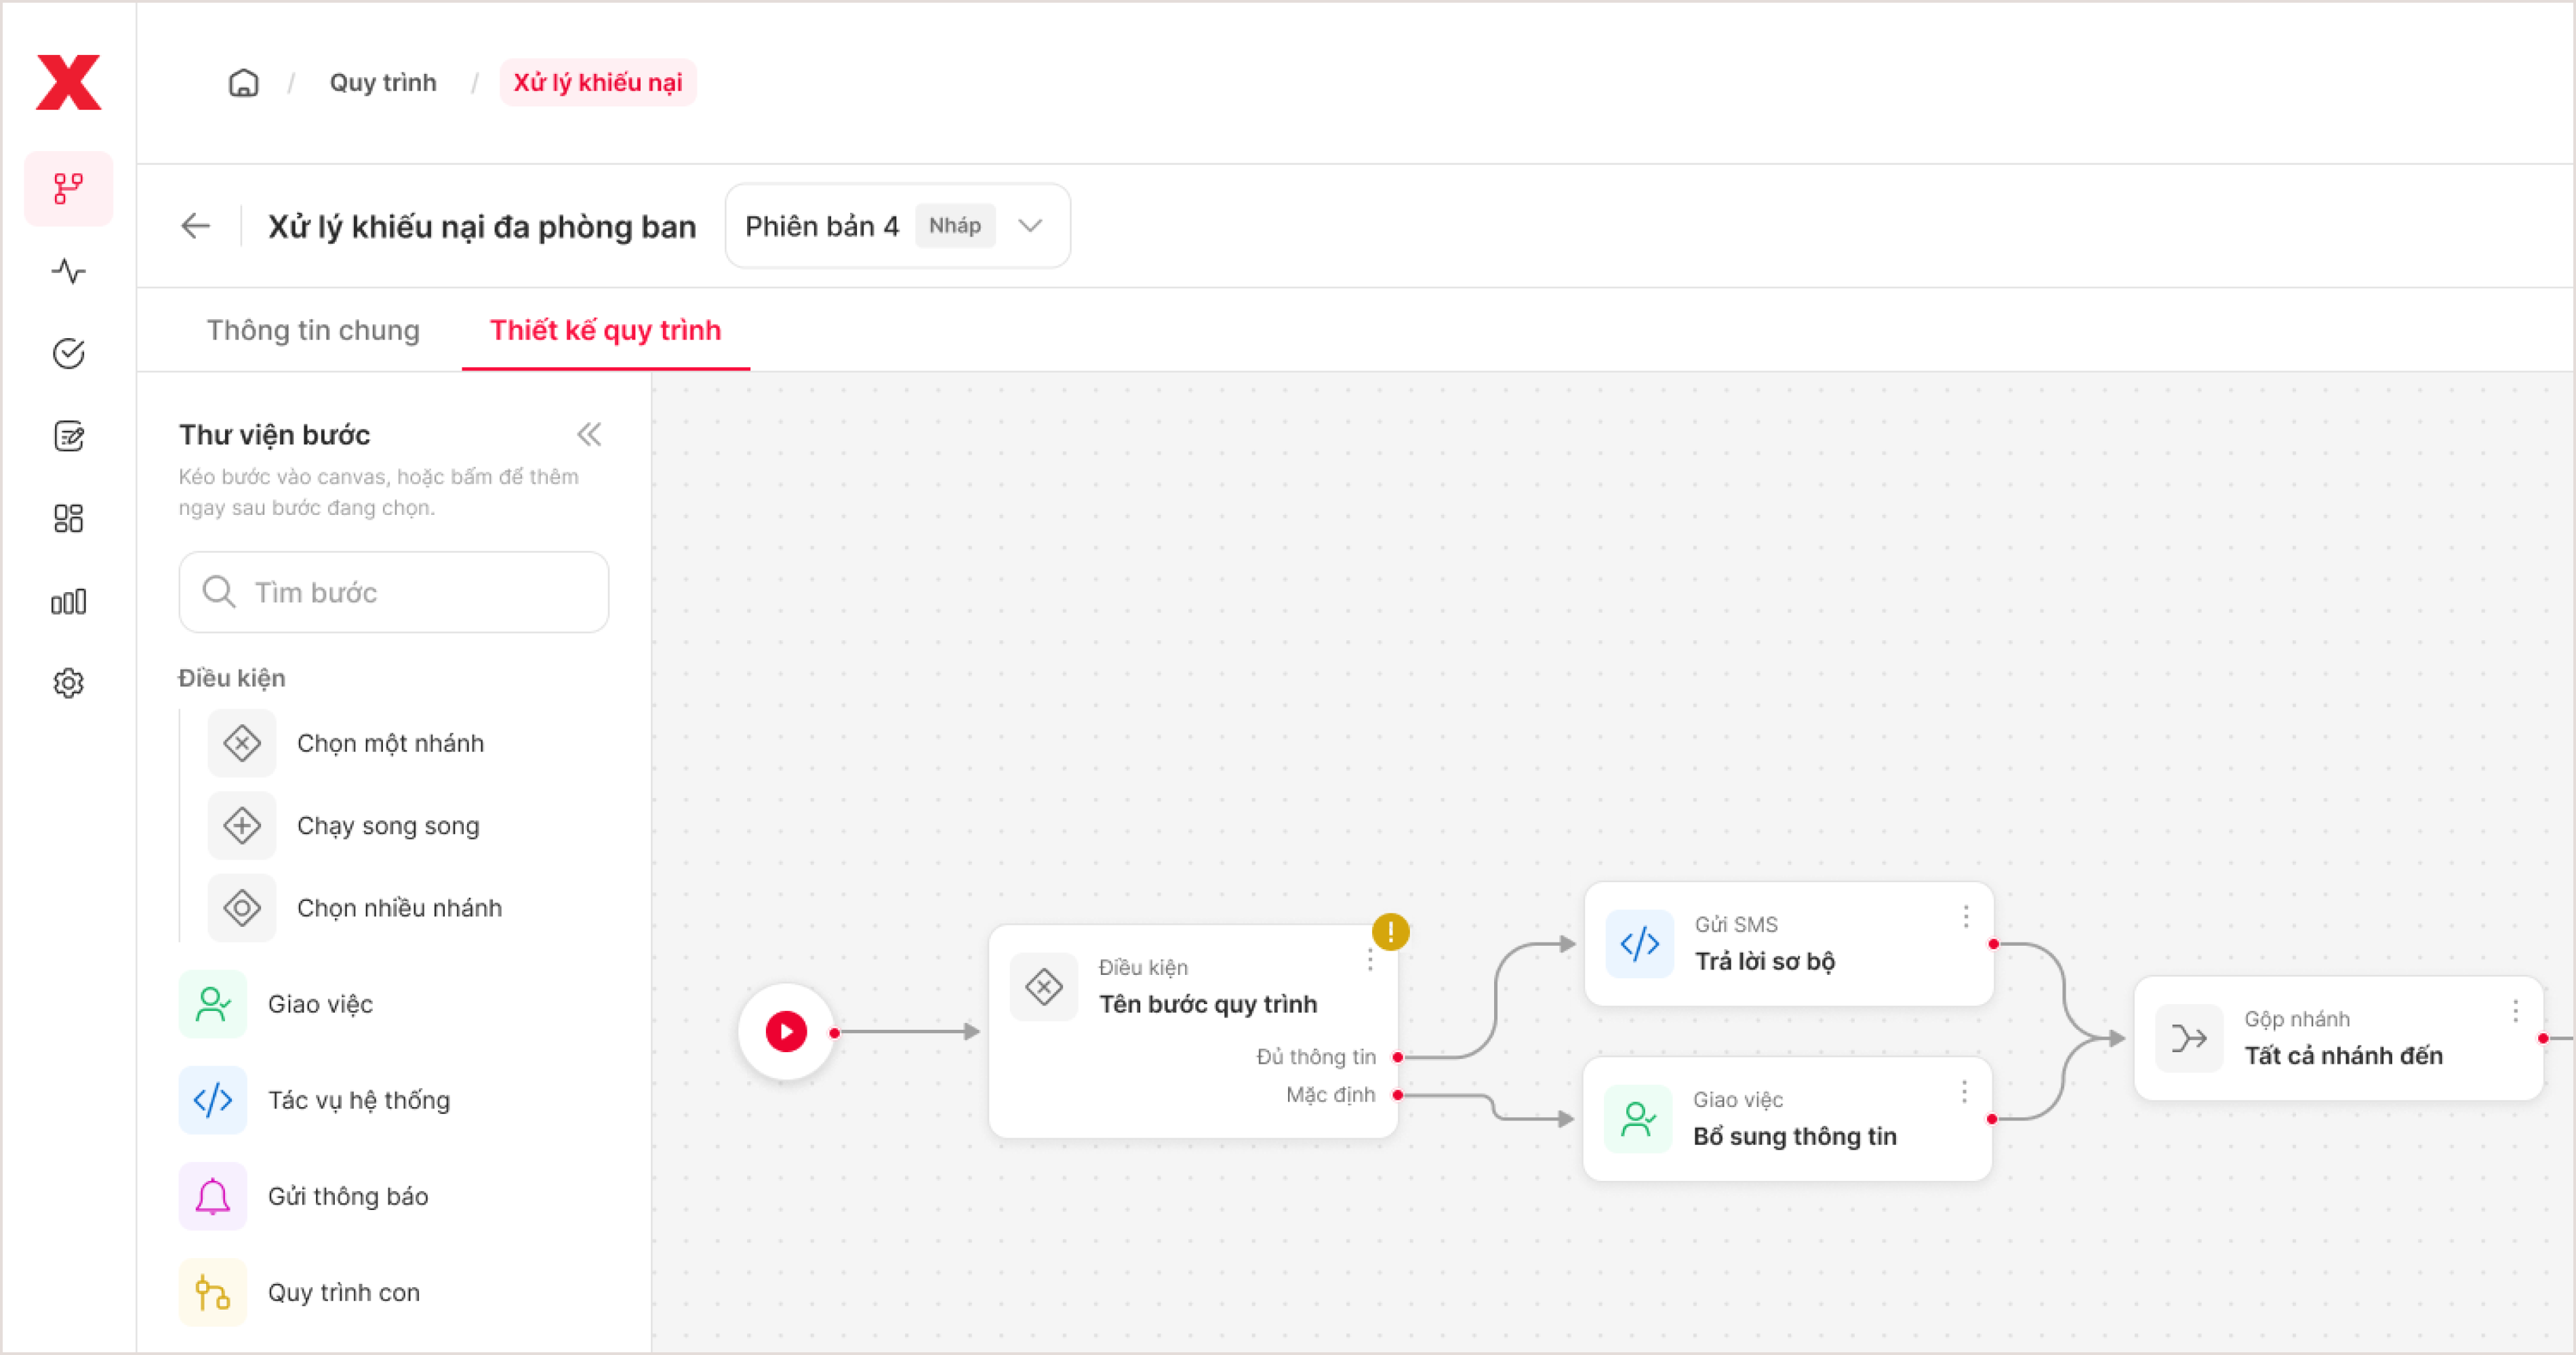Open the Phiên bản 4 version dropdown
Image resolution: width=2576 pixels, height=1355 pixels.
[897, 226]
